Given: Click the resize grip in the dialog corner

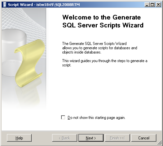Looking at the screenshot, I should click(x=159, y=143).
